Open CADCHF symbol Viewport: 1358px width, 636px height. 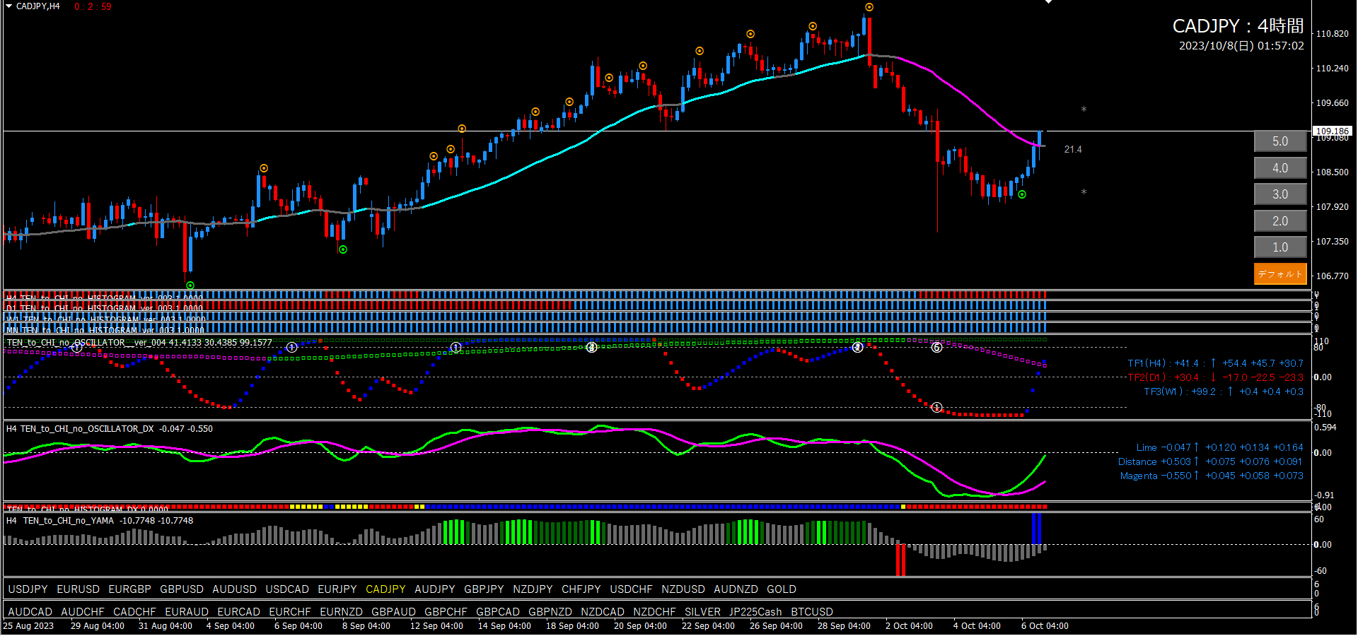point(135,612)
